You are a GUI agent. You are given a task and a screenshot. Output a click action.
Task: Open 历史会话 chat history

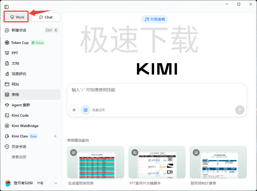[x=32, y=147]
